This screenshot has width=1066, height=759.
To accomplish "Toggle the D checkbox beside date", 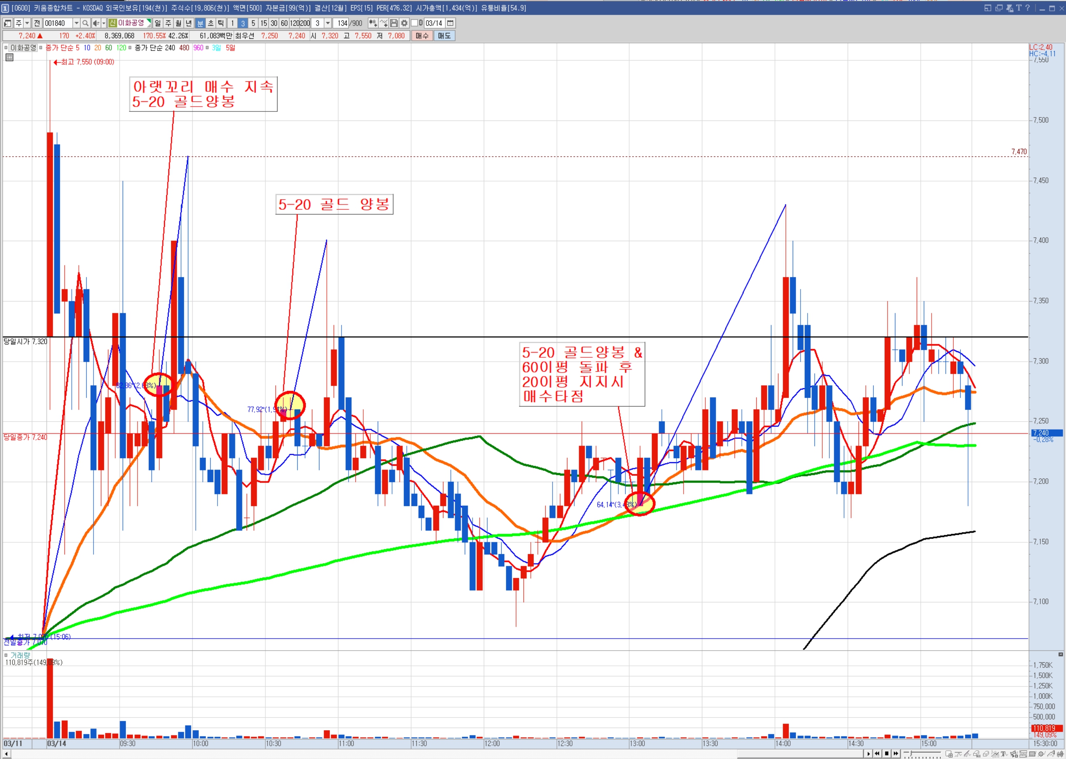I will pos(414,23).
